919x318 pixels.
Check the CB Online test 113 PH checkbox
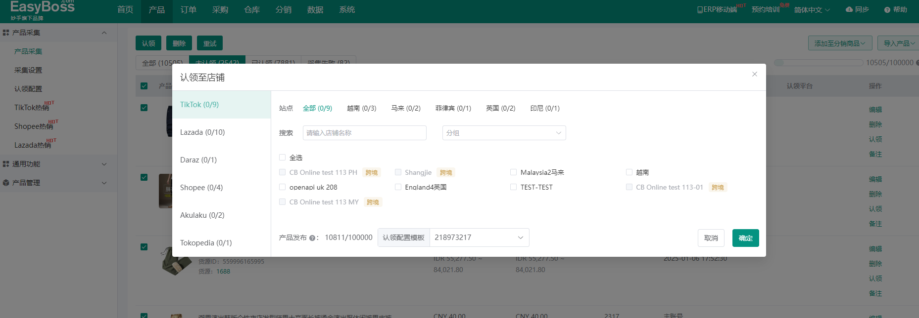(282, 172)
